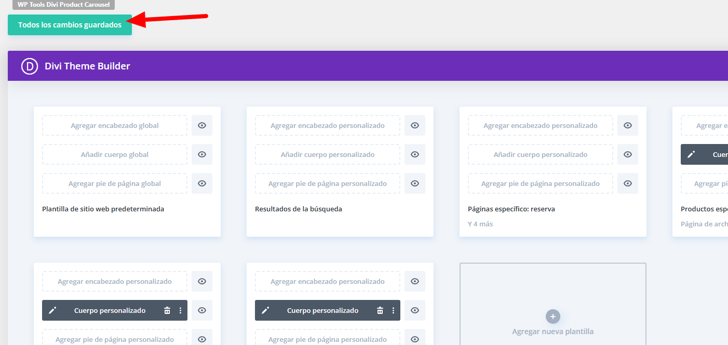The height and width of the screenshot is (345, 728).
Task: Click the 'WP Tools Divi Product Carousel' tag
Action: click(63, 5)
